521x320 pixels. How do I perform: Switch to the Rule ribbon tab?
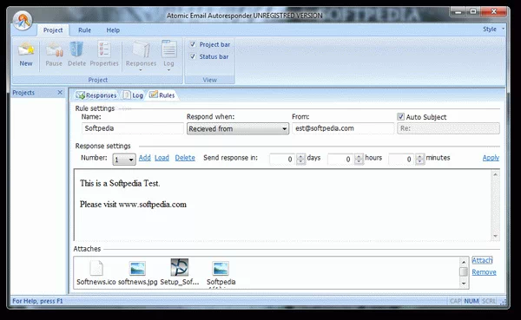(x=84, y=30)
